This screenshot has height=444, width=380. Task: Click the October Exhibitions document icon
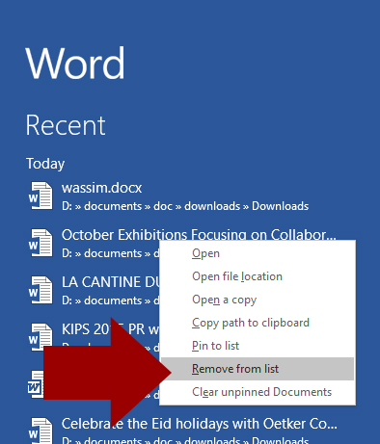click(41, 243)
